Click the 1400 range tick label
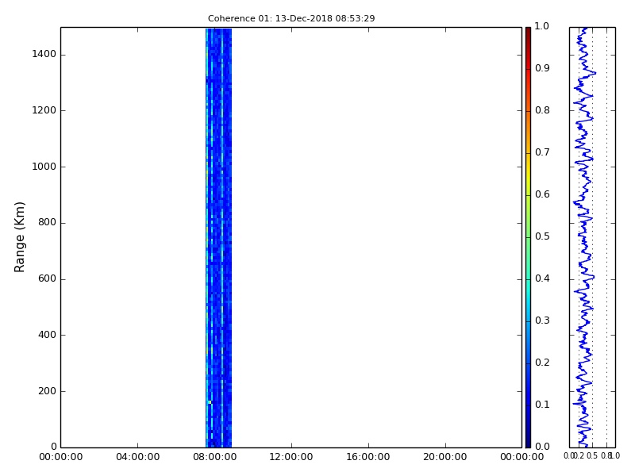This screenshot has height=476, width=635. [44, 54]
